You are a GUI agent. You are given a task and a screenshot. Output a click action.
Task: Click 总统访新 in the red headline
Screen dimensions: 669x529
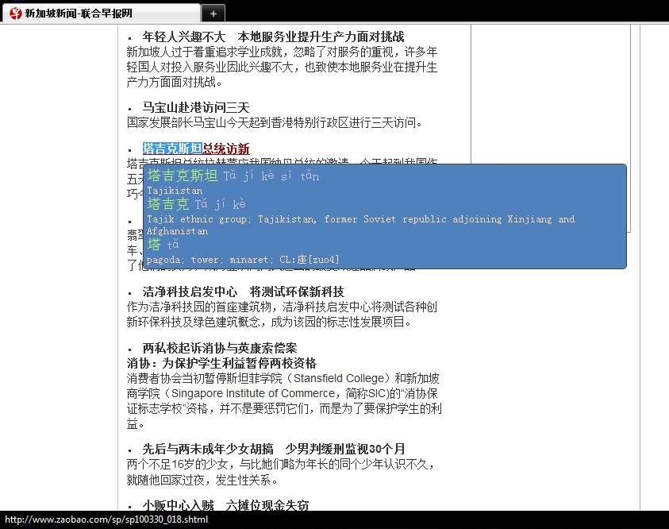(226, 149)
